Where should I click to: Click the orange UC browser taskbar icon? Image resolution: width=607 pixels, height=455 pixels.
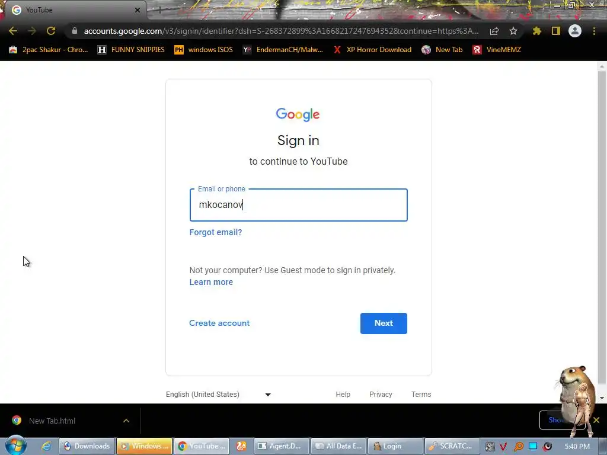pyautogui.click(x=242, y=446)
